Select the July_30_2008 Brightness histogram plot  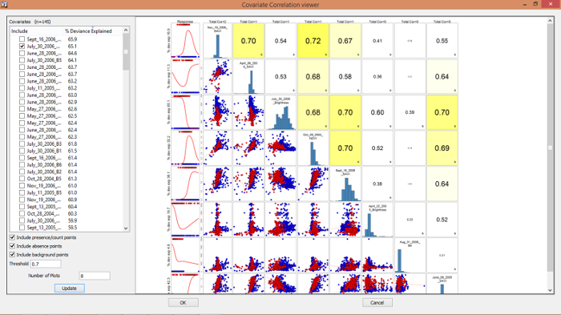(x=280, y=112)
